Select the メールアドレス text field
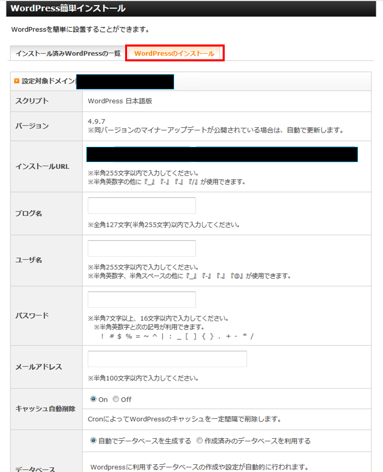 pos(167,359)
